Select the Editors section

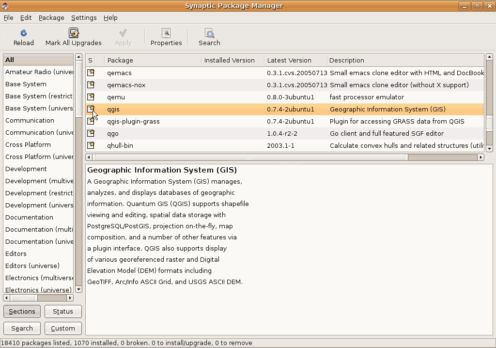point(38,253)
